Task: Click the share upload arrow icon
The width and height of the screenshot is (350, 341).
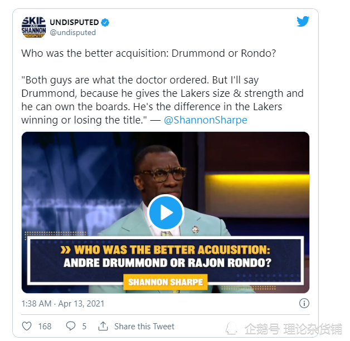Action: 103,326
